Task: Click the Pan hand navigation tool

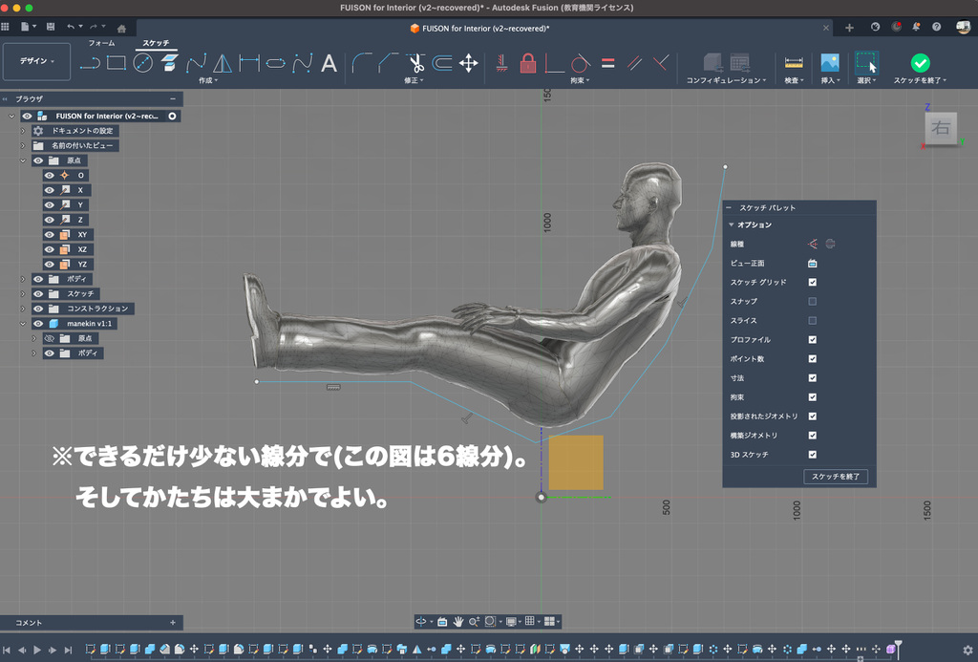Action: tap(458, 621)
